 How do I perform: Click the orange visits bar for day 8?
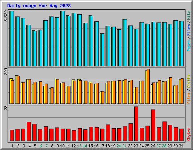point(52,96)
